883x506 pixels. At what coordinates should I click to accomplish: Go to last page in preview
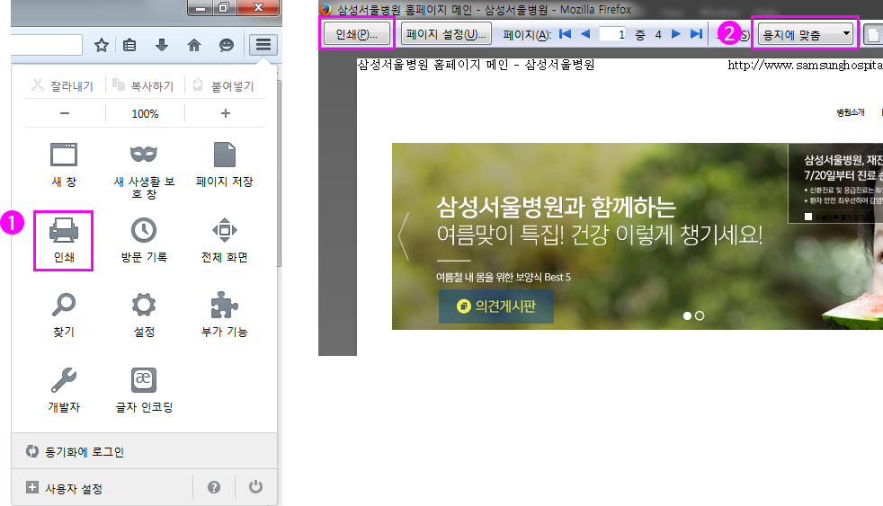[x=696, y=34]
